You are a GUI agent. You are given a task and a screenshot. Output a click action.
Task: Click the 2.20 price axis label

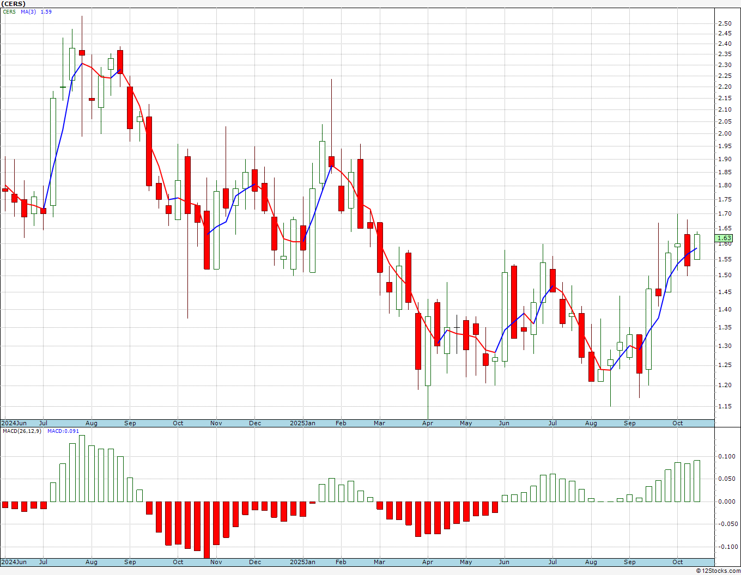click(725, 87)
